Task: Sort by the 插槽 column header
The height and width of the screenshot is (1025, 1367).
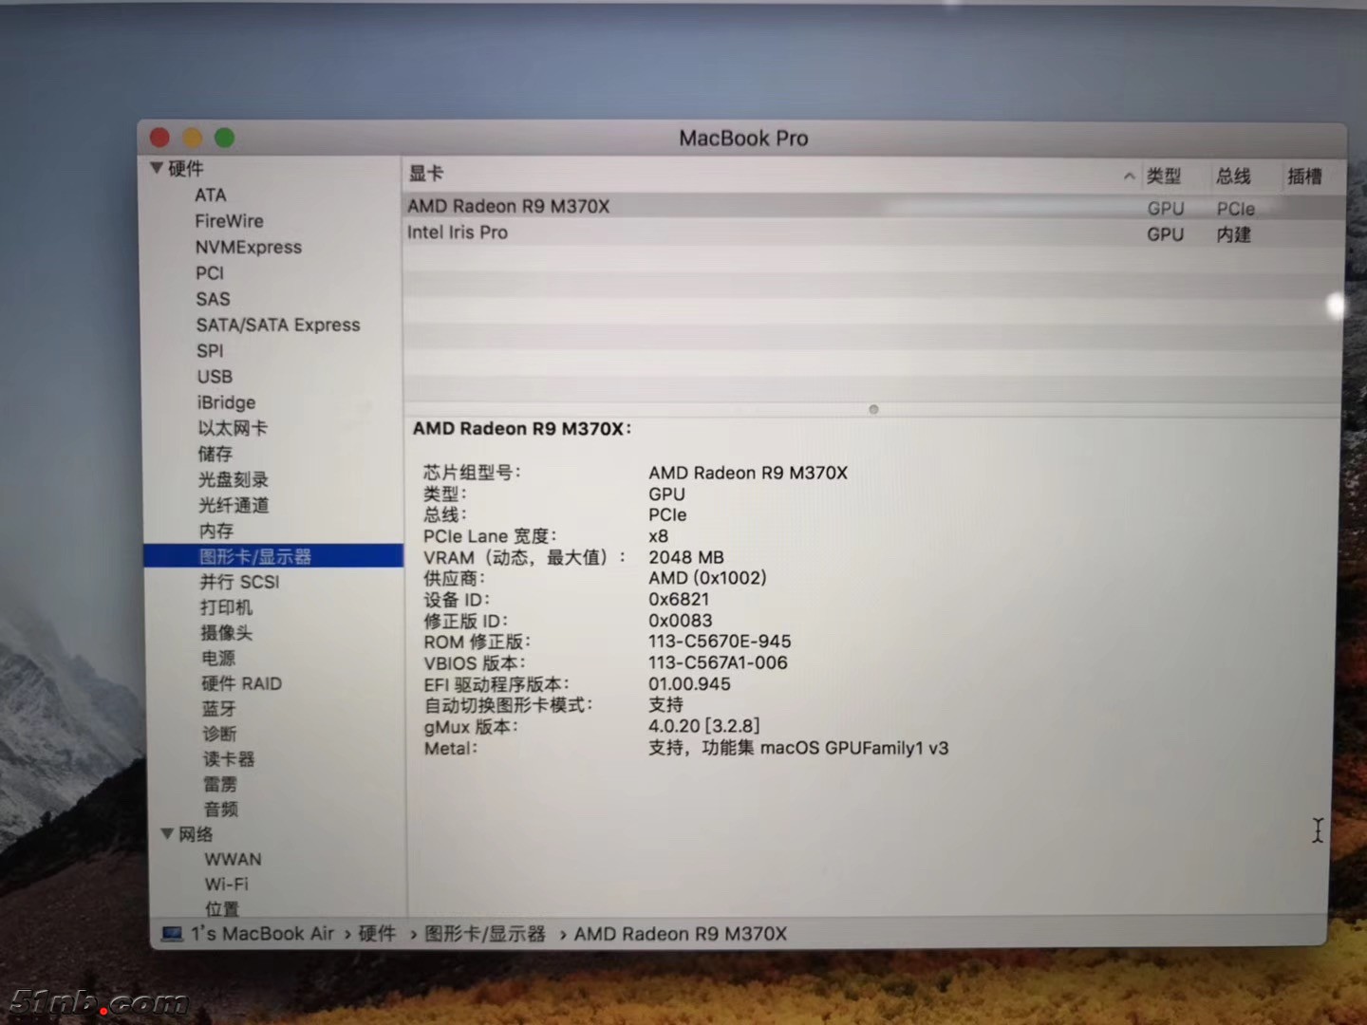Action: pyautogui.click(x=1304, y=176)
